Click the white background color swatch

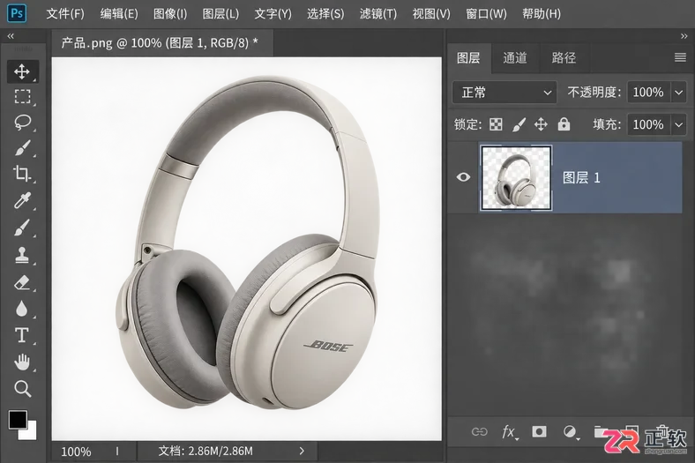click(30, 431)
